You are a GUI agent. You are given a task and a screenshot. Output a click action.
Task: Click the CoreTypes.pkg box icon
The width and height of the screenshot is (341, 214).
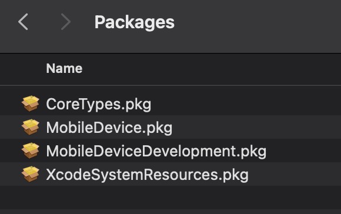31,103
